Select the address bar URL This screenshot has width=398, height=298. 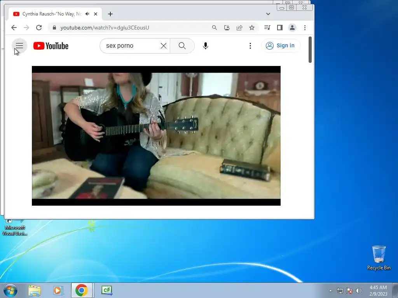(x=105, y=28)
